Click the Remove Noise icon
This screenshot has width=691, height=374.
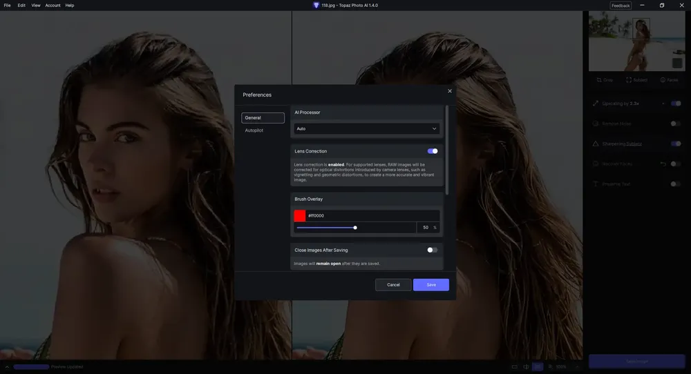596,124
